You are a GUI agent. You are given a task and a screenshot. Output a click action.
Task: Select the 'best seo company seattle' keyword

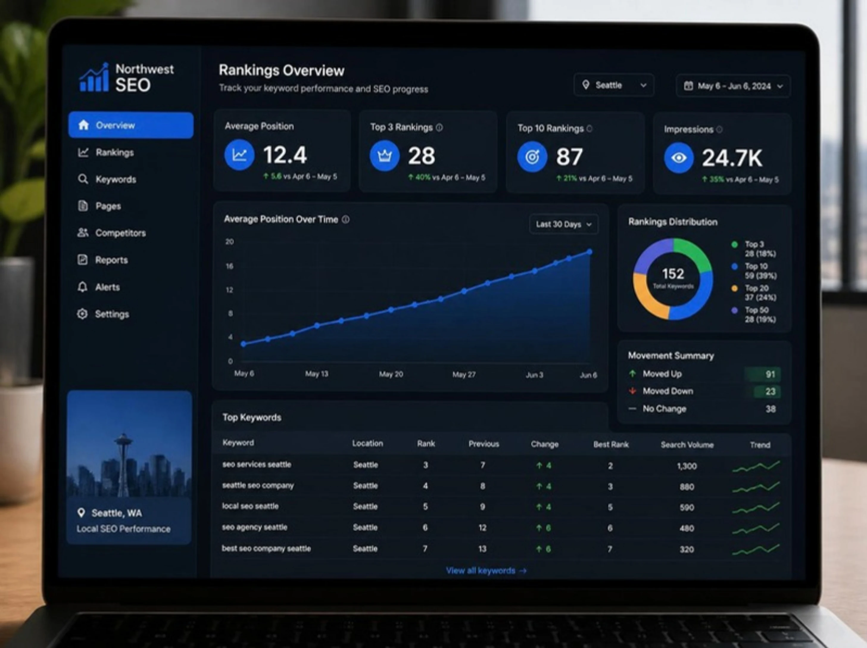pyautogui.click(x=266, y=549)
